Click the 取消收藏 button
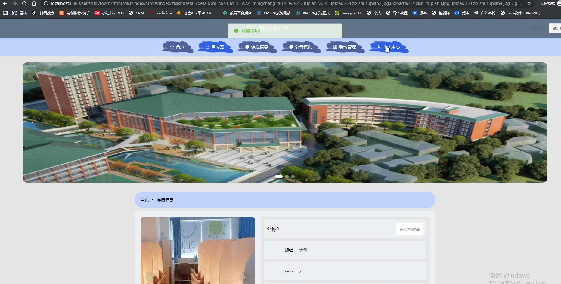This screenshot has width=561, height=284. click(x=410, y=229)
